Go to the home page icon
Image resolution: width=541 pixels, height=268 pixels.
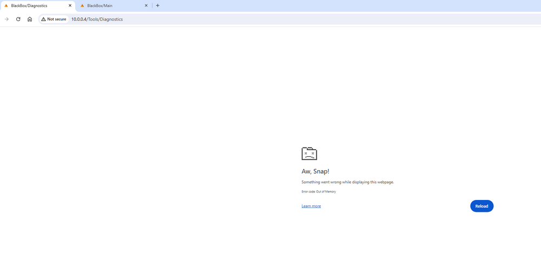pos(30,19)
